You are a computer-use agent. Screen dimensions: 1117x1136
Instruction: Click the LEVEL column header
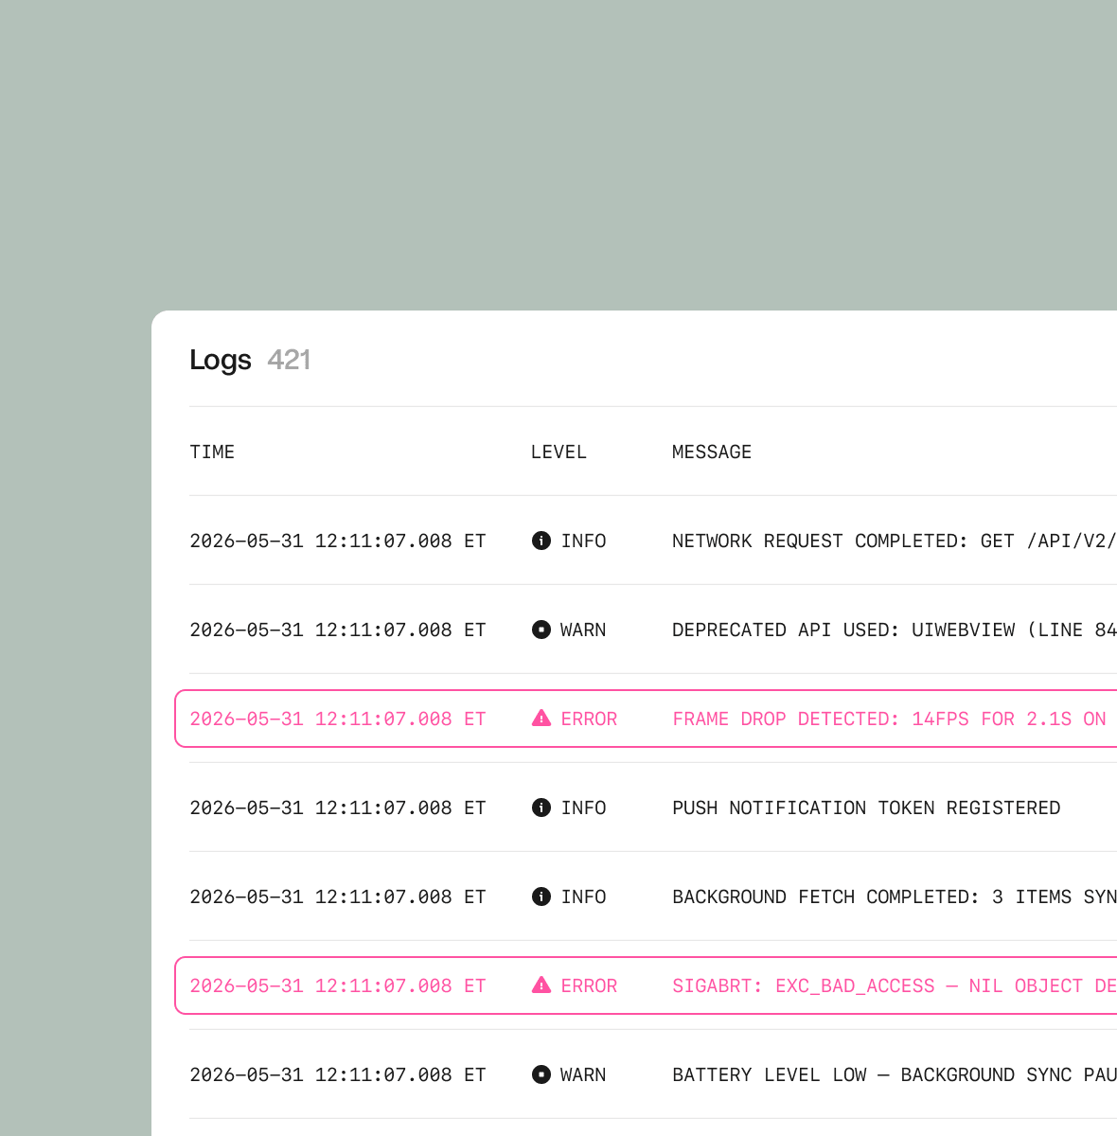[x=558, y=452]
